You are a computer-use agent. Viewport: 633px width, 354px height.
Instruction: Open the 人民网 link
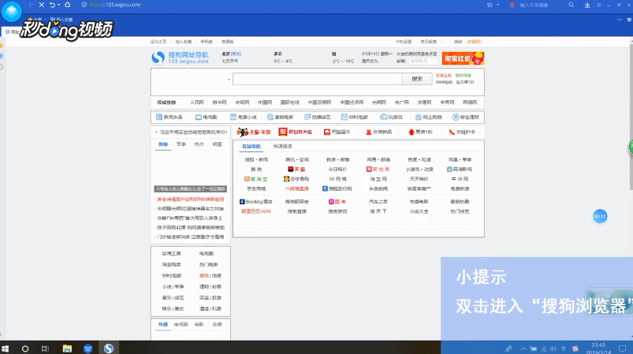pyautogui.click(x=196, y=102)
